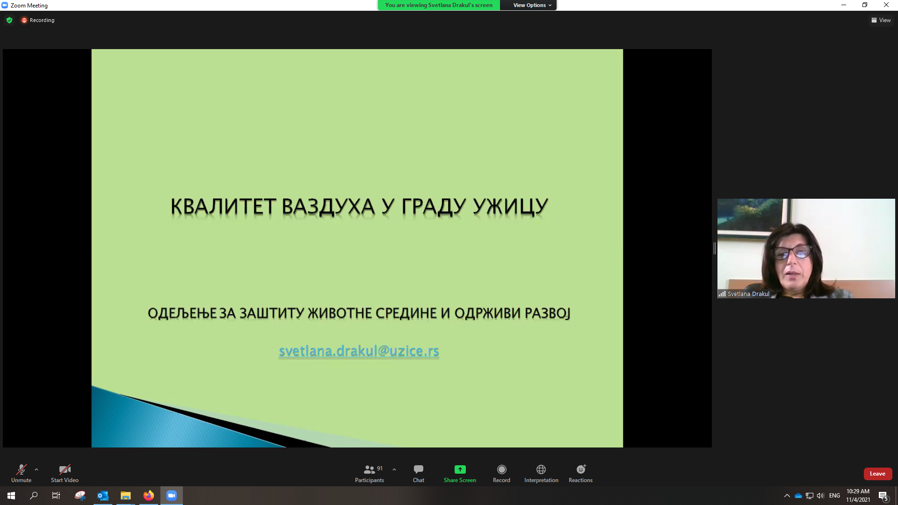Screen dimensions: 898x505
Task: Restore down the Zoom window
Action: [865, 5]
